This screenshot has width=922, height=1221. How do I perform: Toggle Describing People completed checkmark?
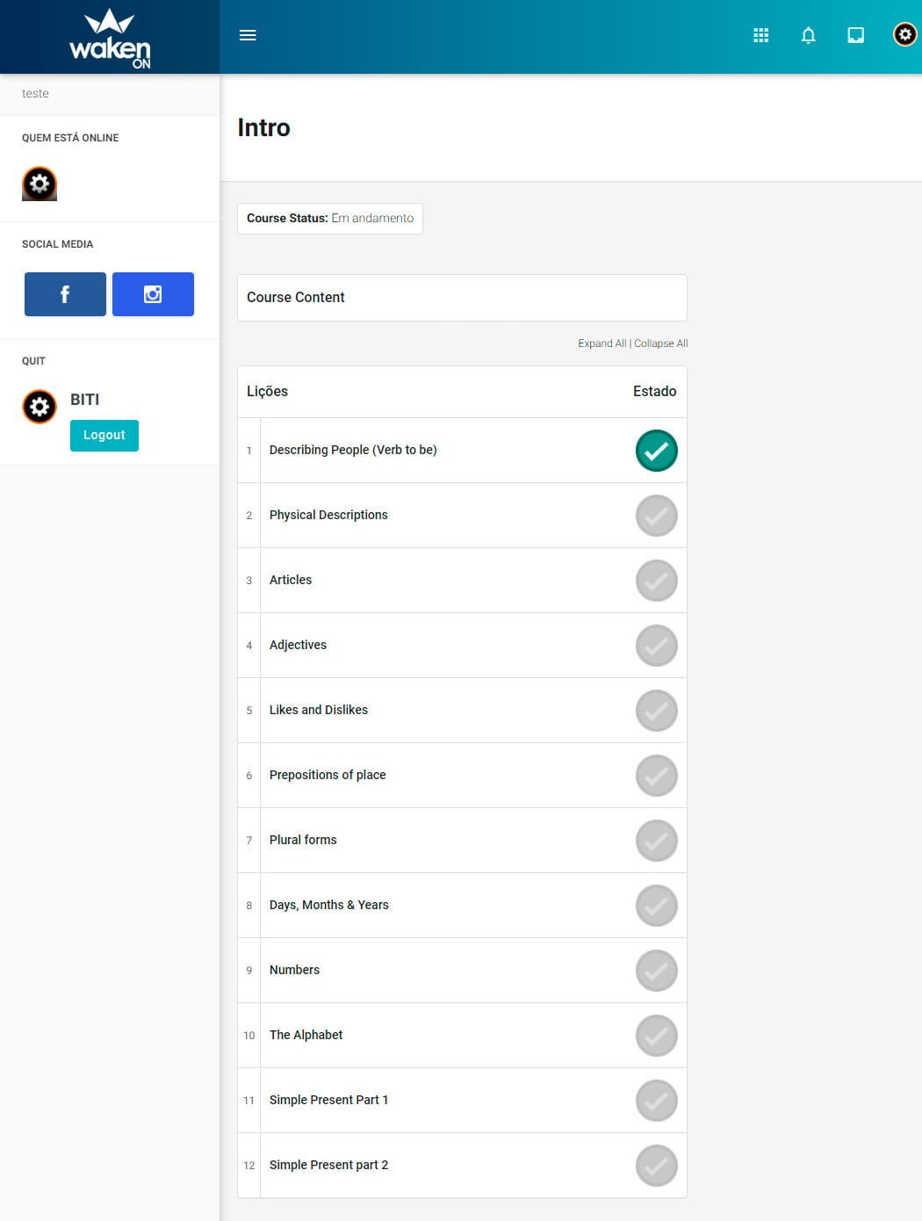(656, 451)
